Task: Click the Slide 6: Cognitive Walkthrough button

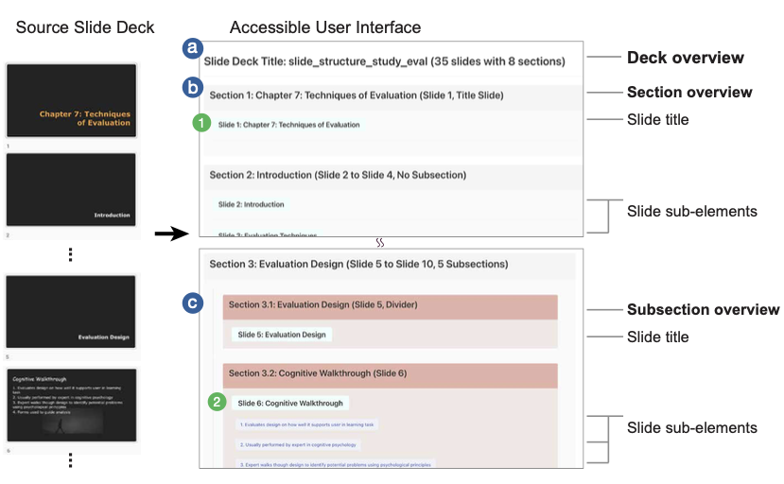Action: [290, 404]
